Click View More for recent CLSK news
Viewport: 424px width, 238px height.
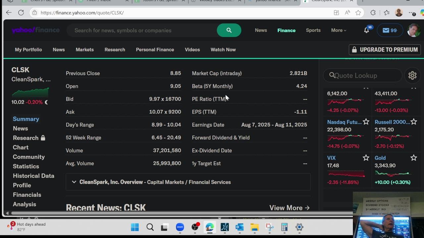[x=290, y=208]
